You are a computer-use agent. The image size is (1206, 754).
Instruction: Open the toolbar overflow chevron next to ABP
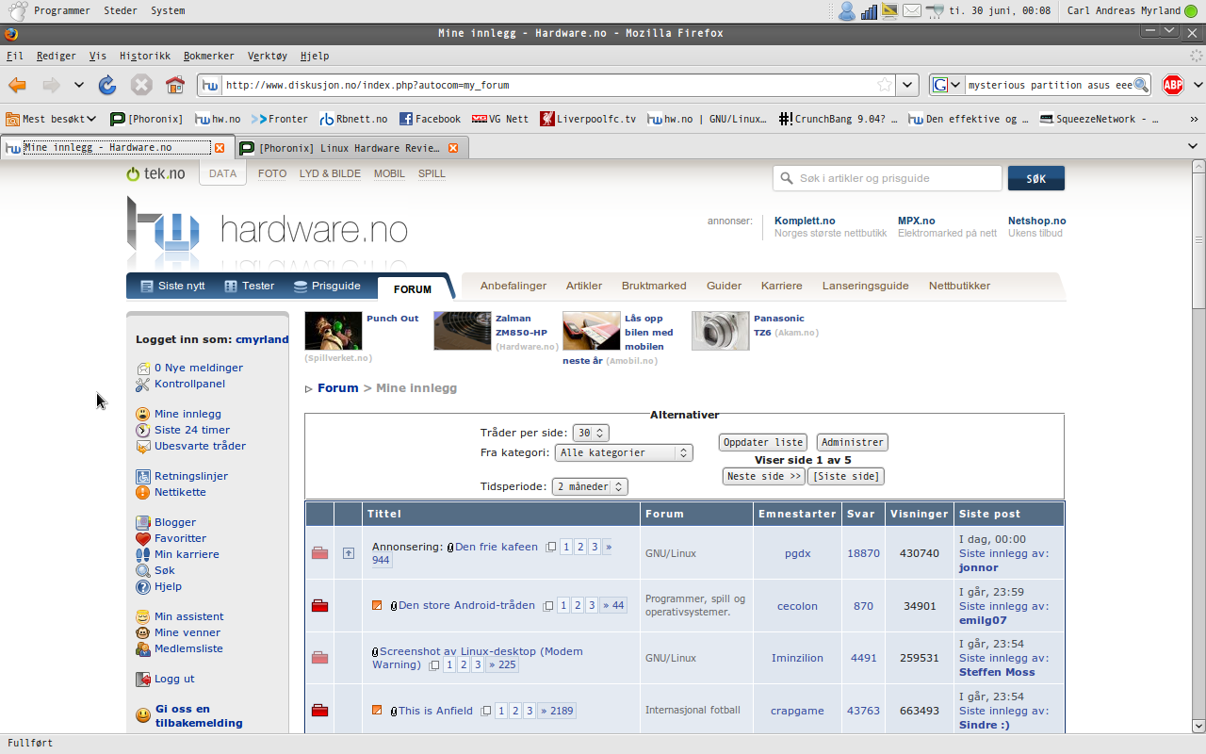(x=1198, y=85)
